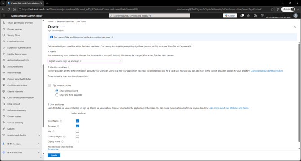Open Learn more about user attributes and claims
The image size is (301, 161).
tap(229, 108)
